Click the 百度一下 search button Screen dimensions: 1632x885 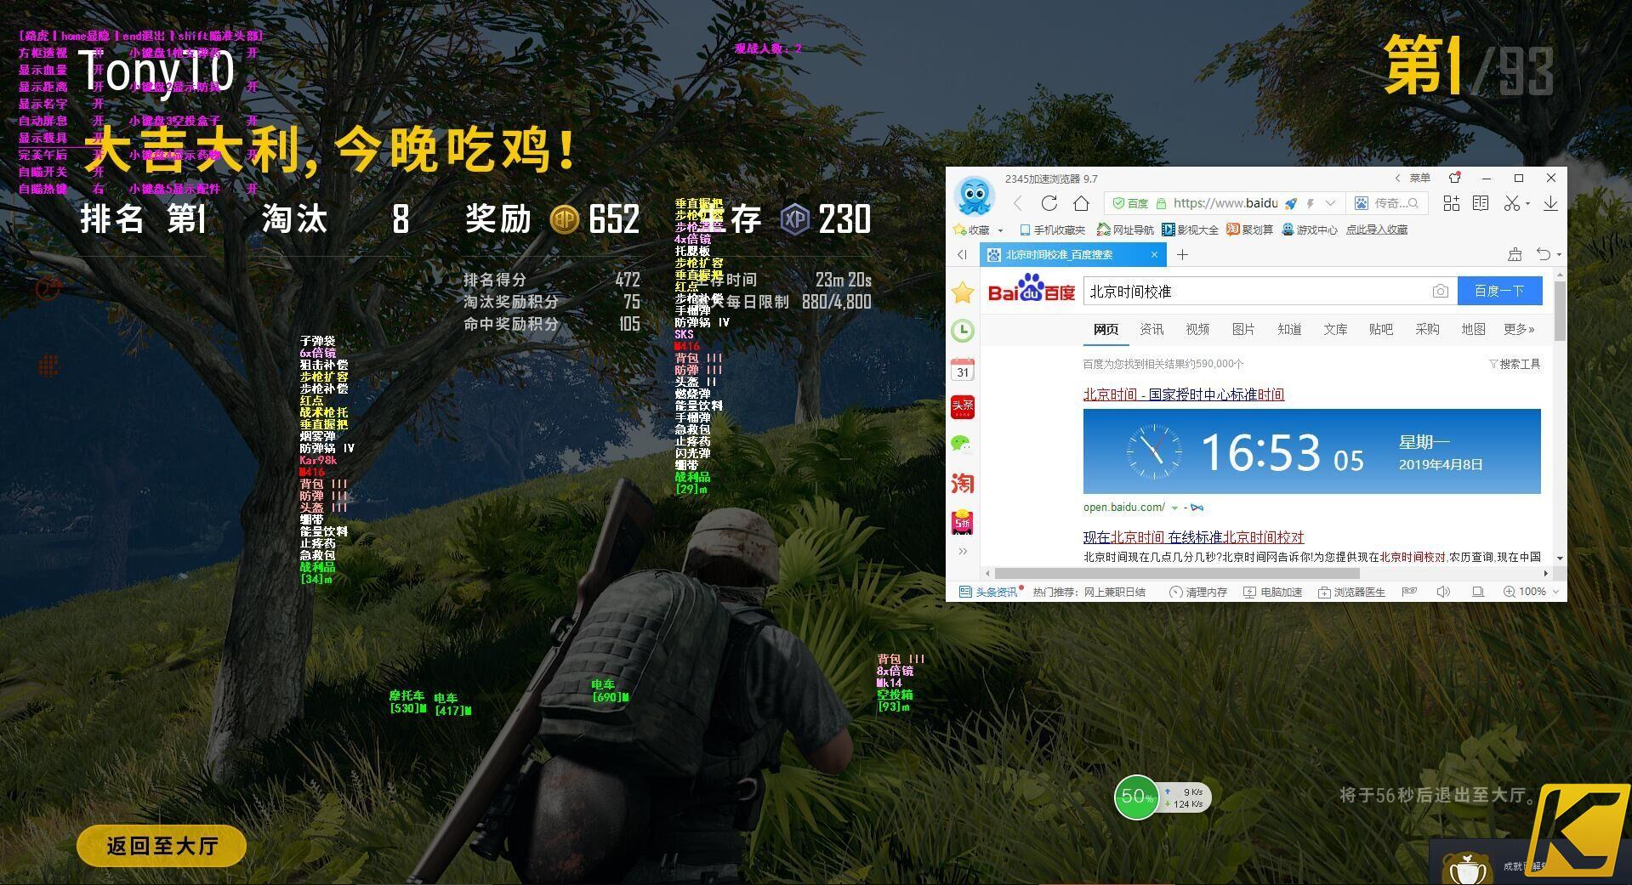pos(1499,291)
